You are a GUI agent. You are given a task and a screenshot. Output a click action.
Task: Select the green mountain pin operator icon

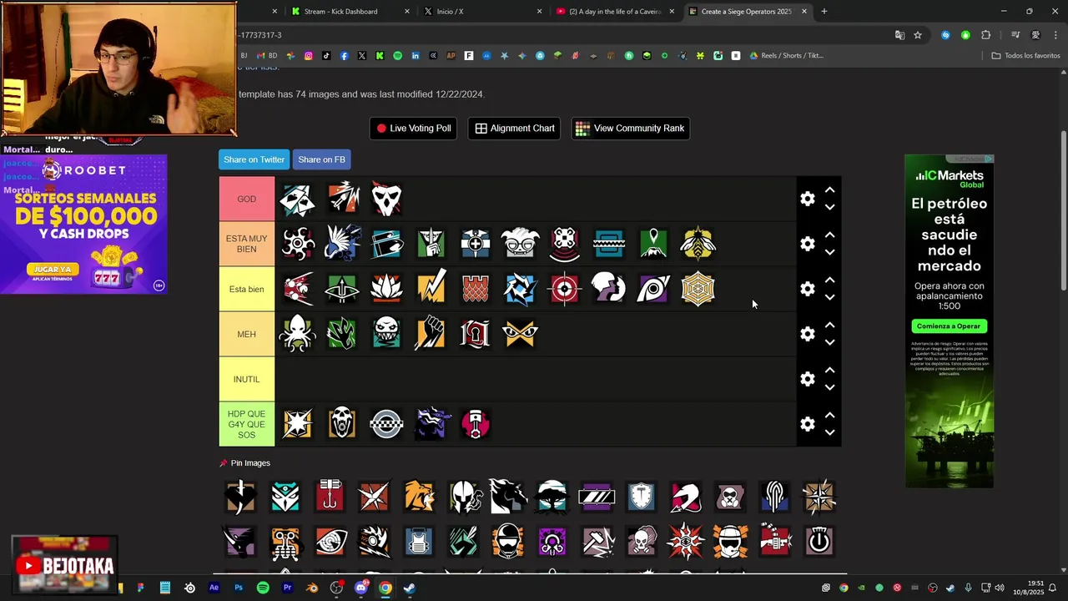(653, 244)
